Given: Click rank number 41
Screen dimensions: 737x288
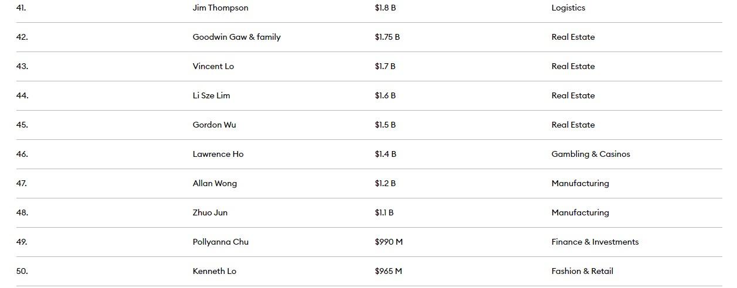Looking at the screenshot, I should pyautogui.click(x=21, y=8).
